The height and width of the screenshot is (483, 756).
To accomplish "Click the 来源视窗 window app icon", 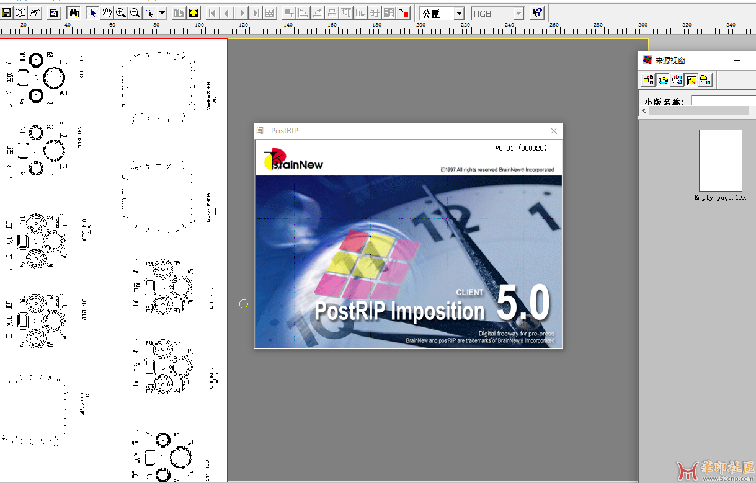I will pyautogui.click(x=647, y=60).
